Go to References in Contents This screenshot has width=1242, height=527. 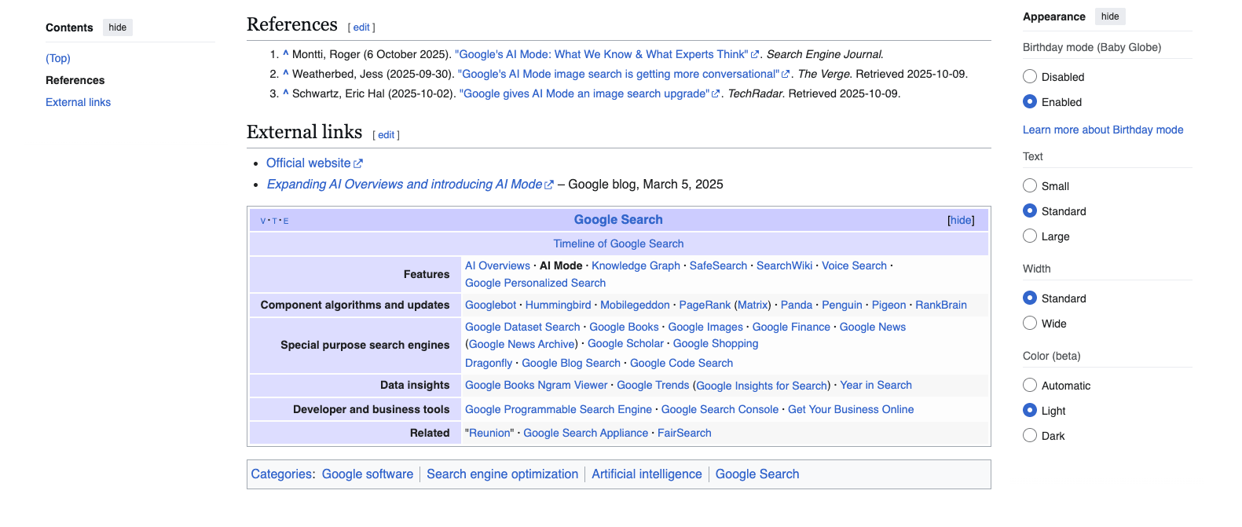(x=75, y=80)
